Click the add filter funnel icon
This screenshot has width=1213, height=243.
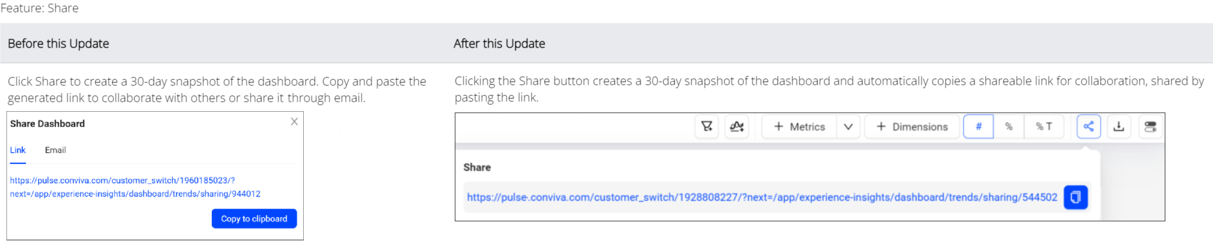(x=706, y=127)
